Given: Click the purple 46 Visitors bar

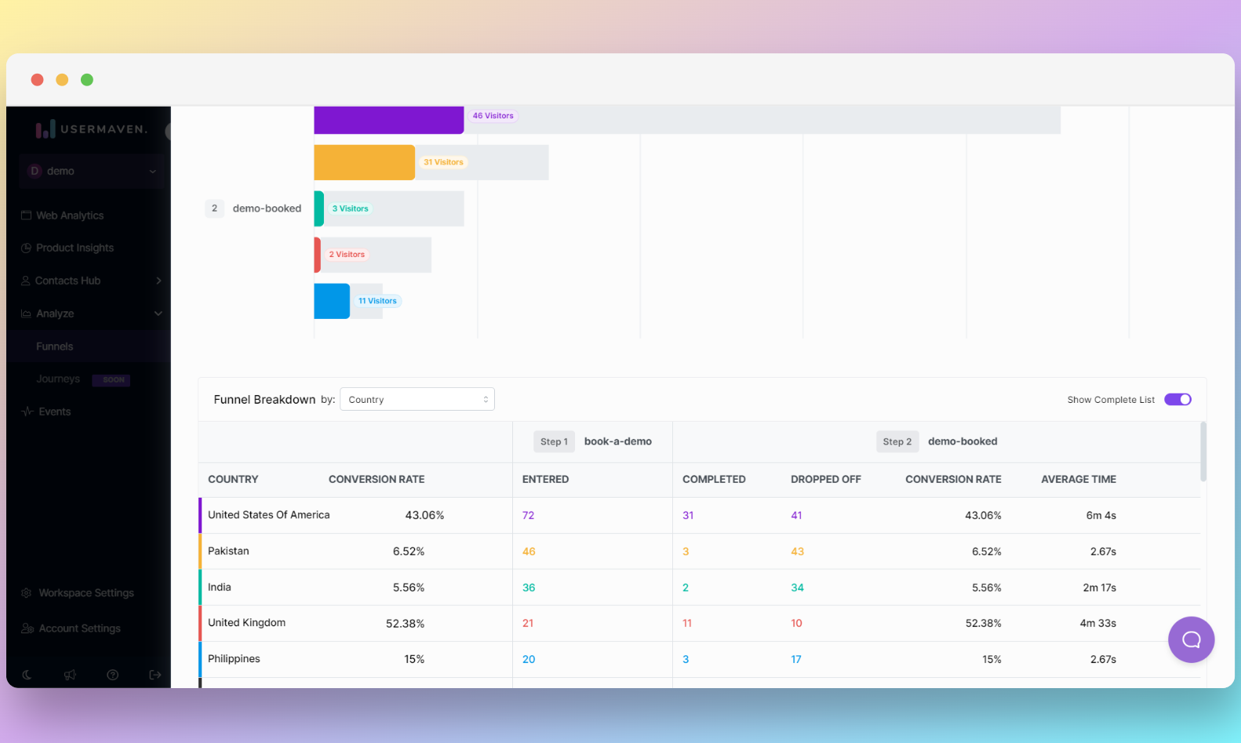Looking at the screenshot, I should [x=388, y=120].
